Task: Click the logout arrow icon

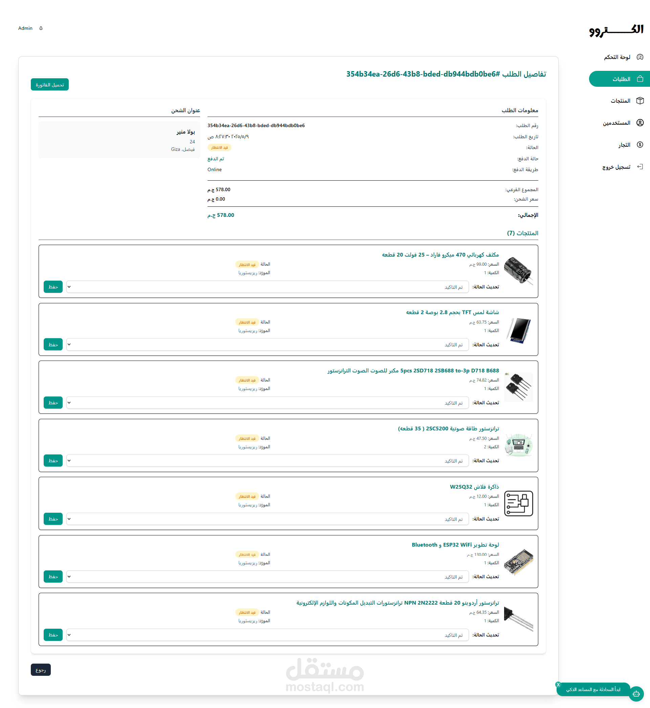Action: coord(640,167)
